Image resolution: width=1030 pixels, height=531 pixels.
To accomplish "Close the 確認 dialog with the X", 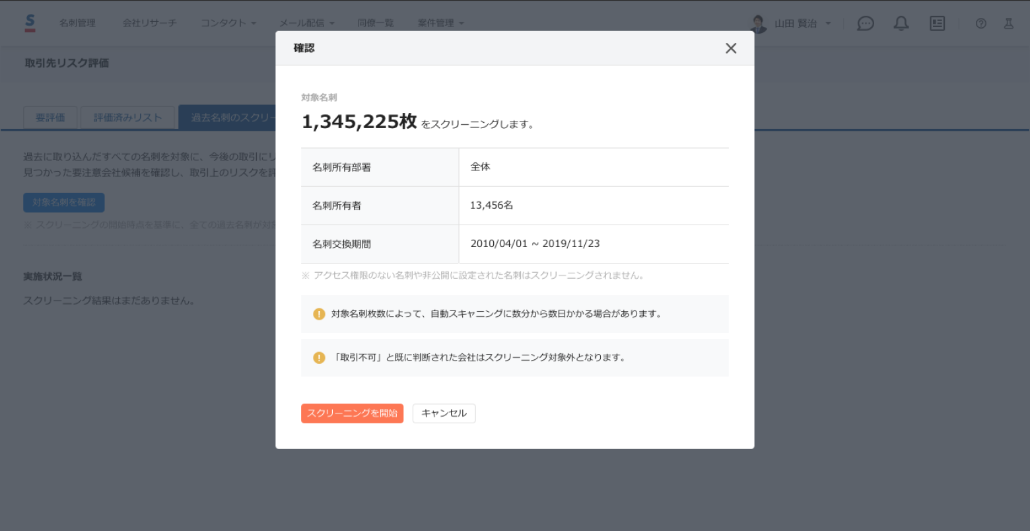I will point(730,48).
